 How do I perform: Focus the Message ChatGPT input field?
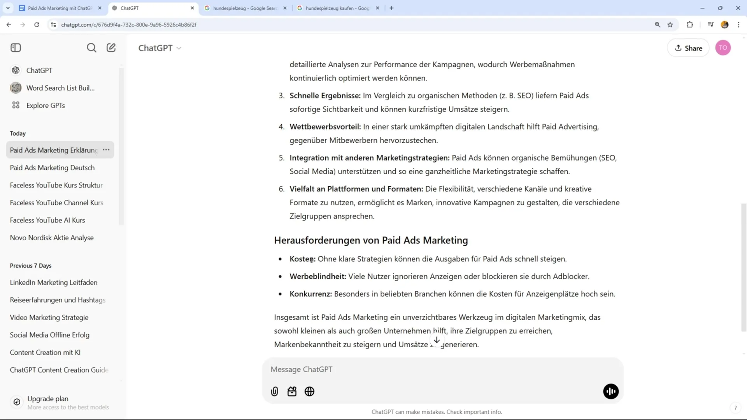point(443,369)
